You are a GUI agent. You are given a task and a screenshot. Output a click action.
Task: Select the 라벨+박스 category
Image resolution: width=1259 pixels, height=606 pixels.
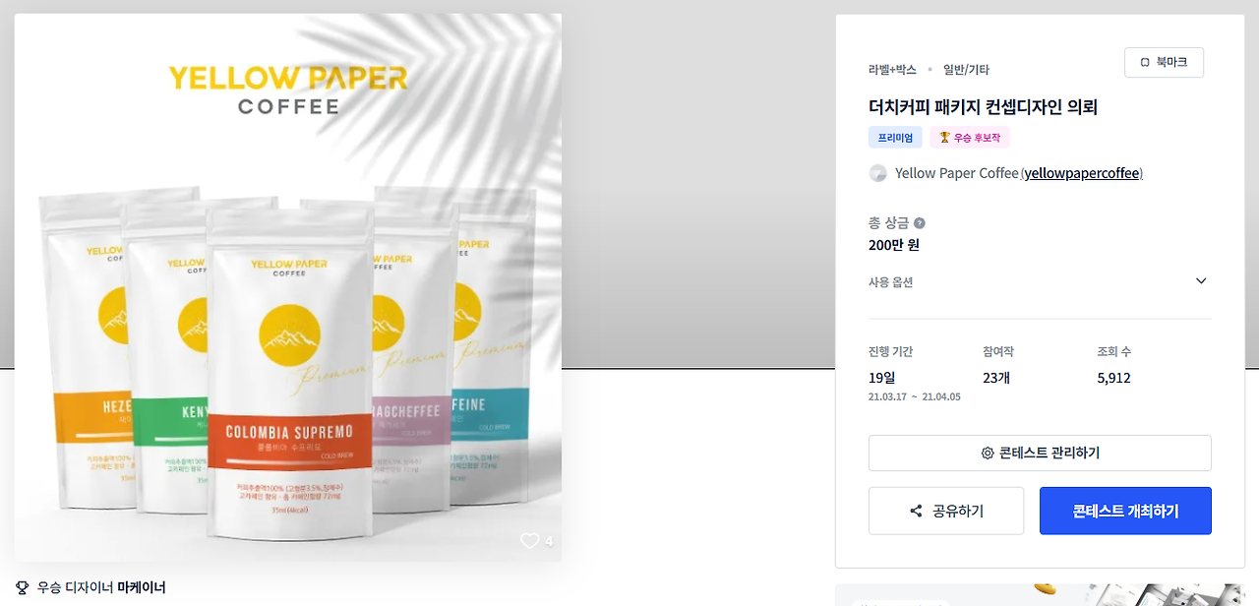[892, 70]
